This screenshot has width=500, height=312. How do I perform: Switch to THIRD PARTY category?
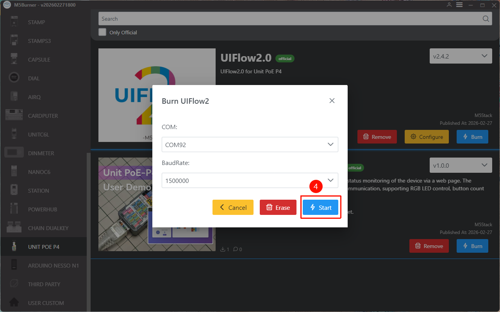(x=44, y=284)
